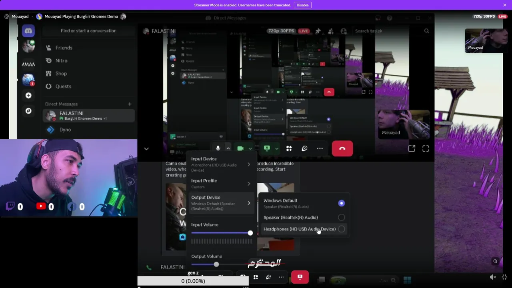Image resolution: width=512 pixels, height=288 pixels.
Task: Hang up with the red disconnect button
Action: tap(342, 148)
